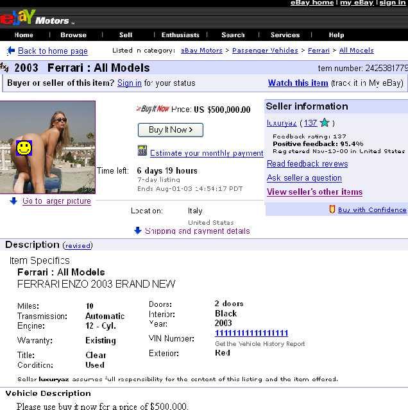The height and width of the screenshot is (410, 408).
Task: Click the 4x4 category icon next to 2003
Action: (x=4, y=67)
